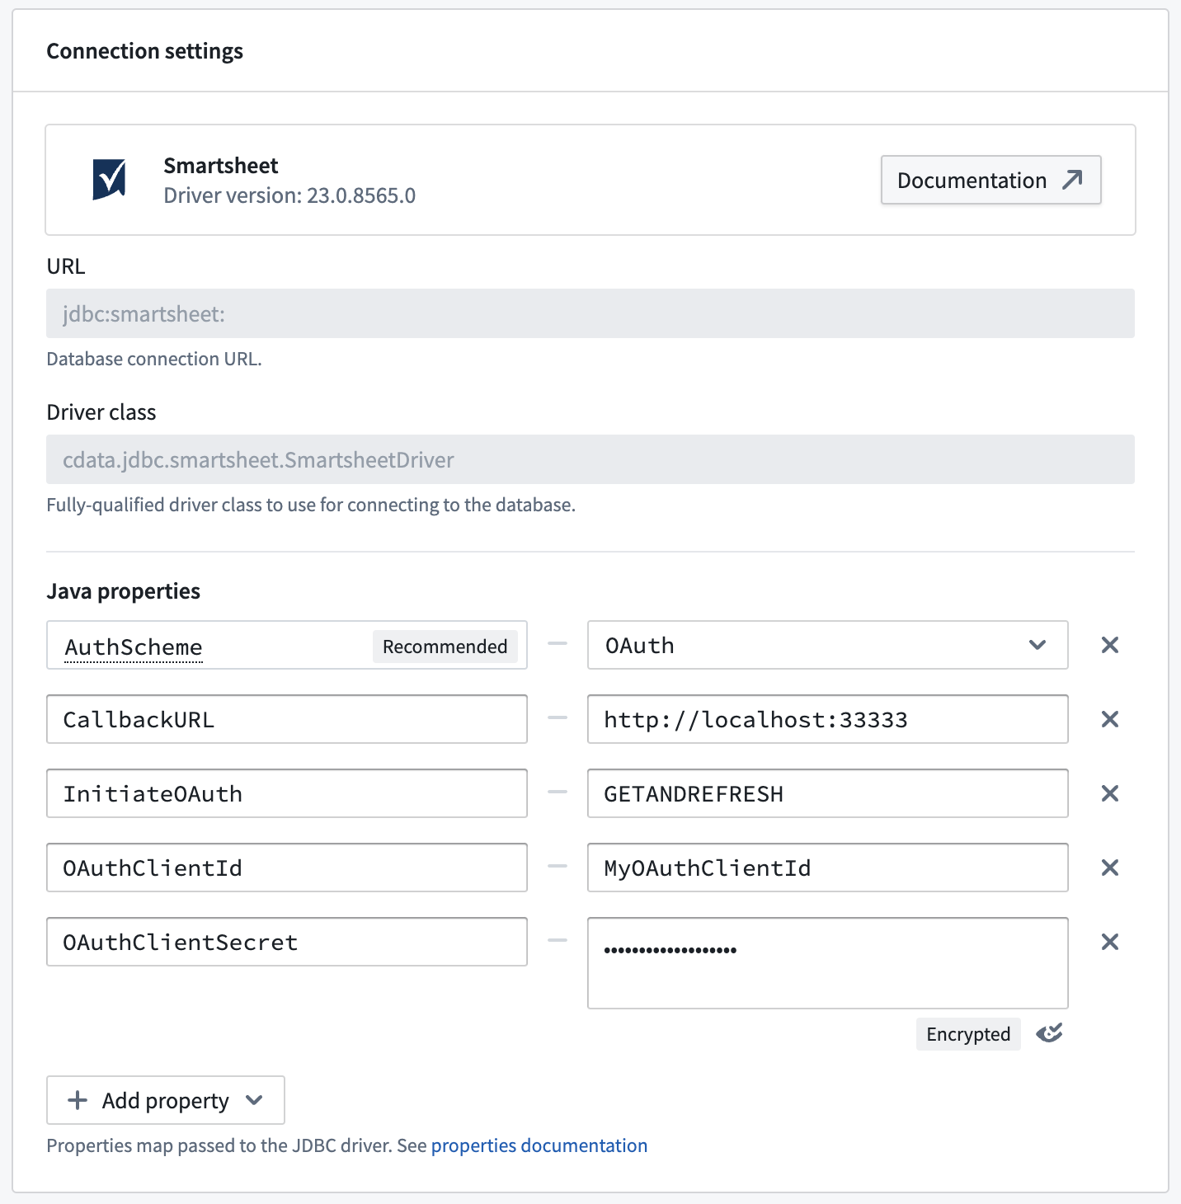This screenshot has height=1204, width=1181.
Task: Edit the InitiateOAuth property name field
Action: coord(286,793)
